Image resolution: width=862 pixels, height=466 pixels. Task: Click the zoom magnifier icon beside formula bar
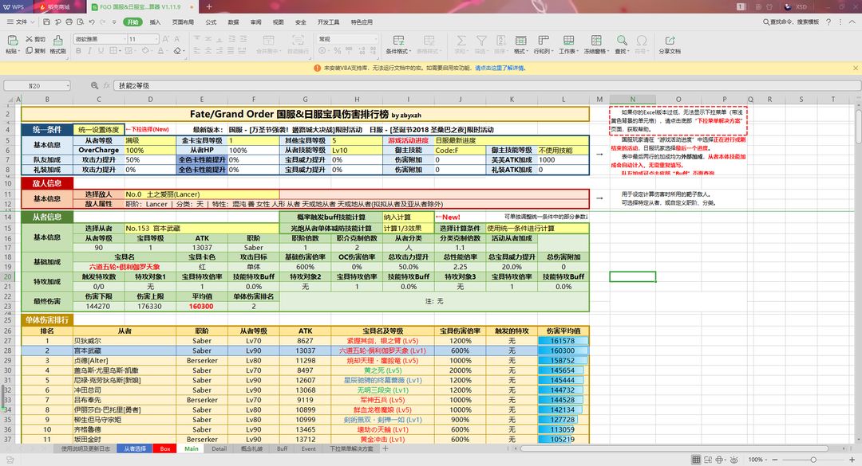click(x=94, y=85)
